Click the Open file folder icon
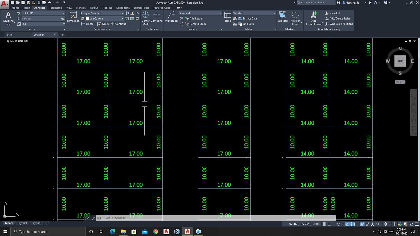Image resolution: width=420 pixels, height=236 pixels. [18, 2]
